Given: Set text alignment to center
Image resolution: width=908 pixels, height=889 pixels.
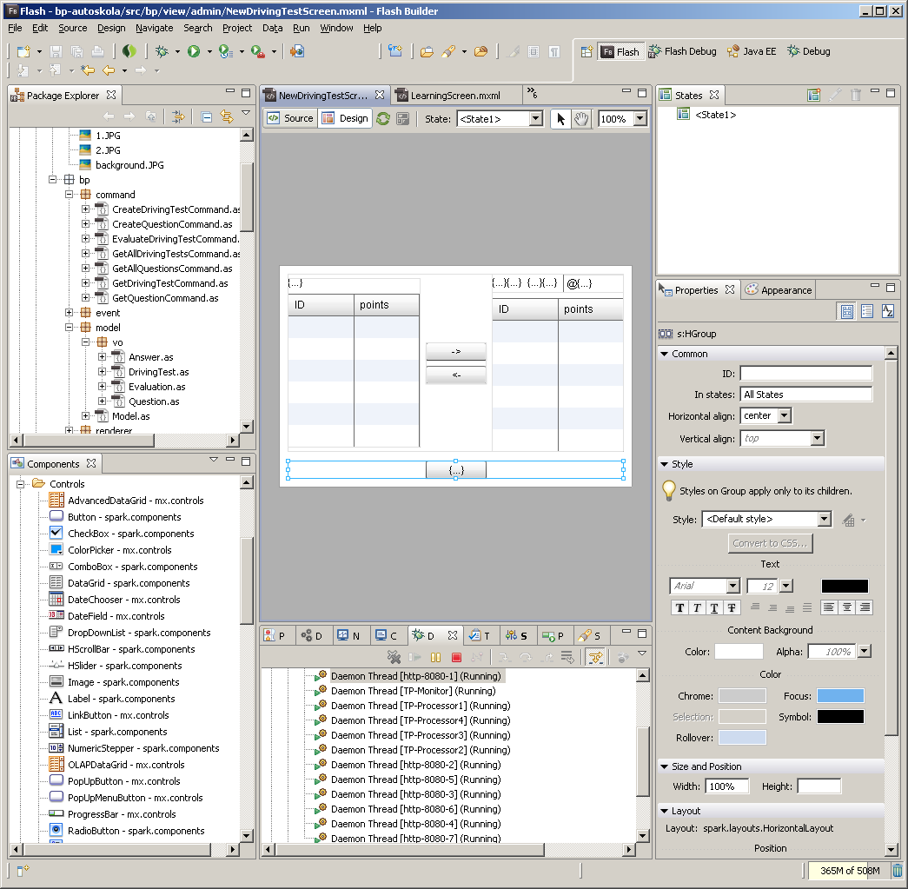Looking at the screenshot, I should 847,607.
